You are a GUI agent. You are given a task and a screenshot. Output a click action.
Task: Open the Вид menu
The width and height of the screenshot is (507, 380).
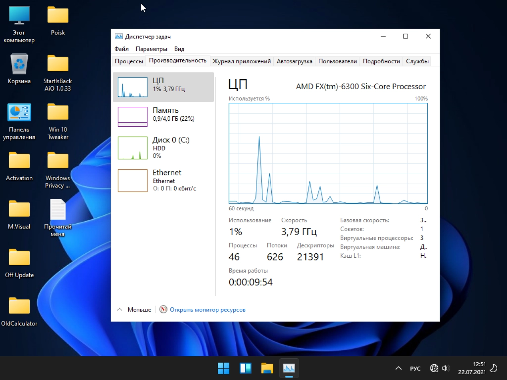(179, 49)
